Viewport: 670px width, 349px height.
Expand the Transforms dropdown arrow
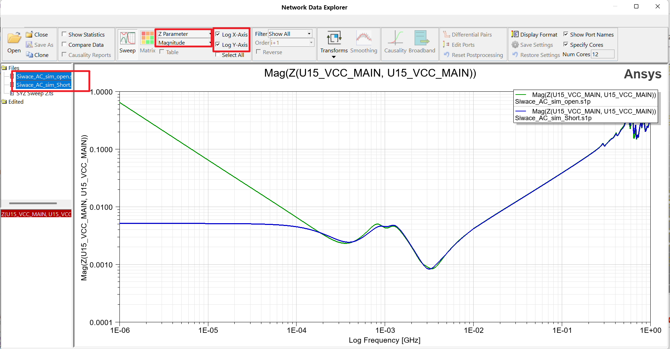pyautogui.click(x=334, y=57)
